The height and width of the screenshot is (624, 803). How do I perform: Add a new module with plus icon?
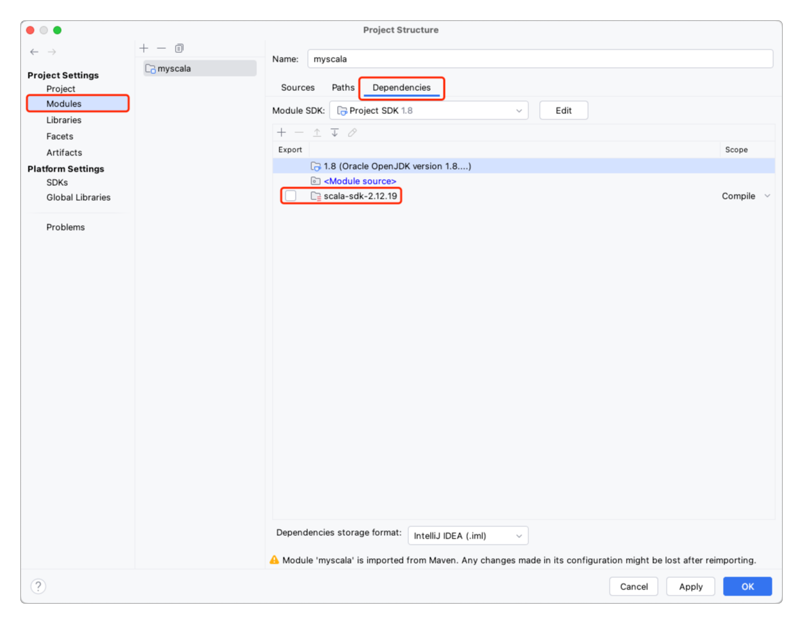(x=144, y=48)
